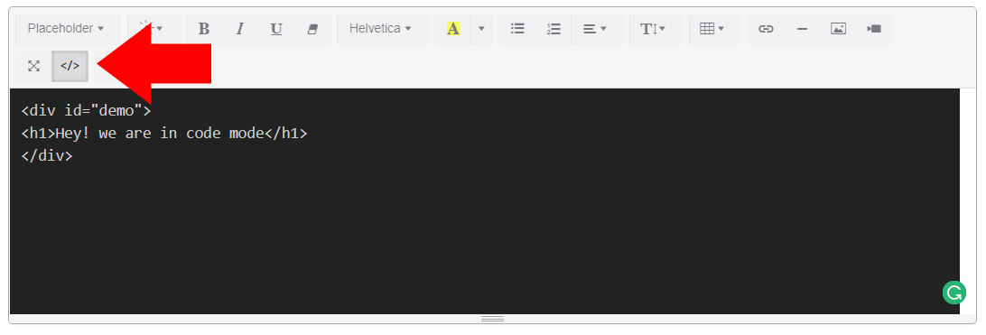
Task: Insert a link with chain icon
Action: coord(766,29)
